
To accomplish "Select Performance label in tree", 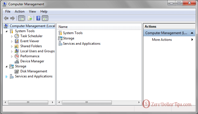I will pyautogui.click(x=30, y=56).
